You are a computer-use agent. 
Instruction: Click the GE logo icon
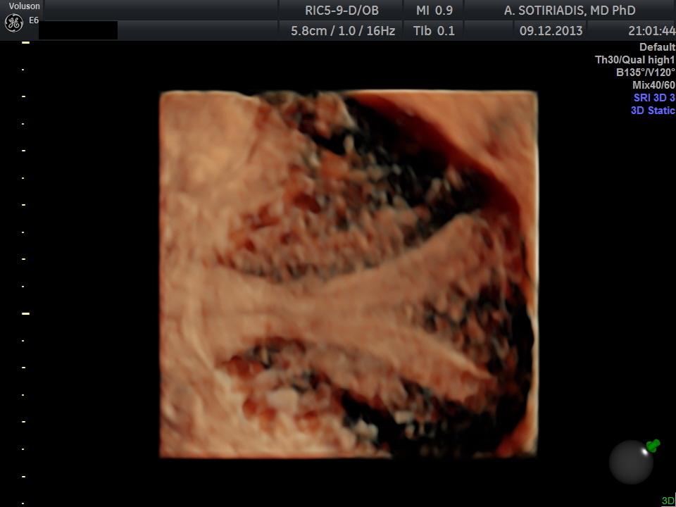tap(13, 23)
